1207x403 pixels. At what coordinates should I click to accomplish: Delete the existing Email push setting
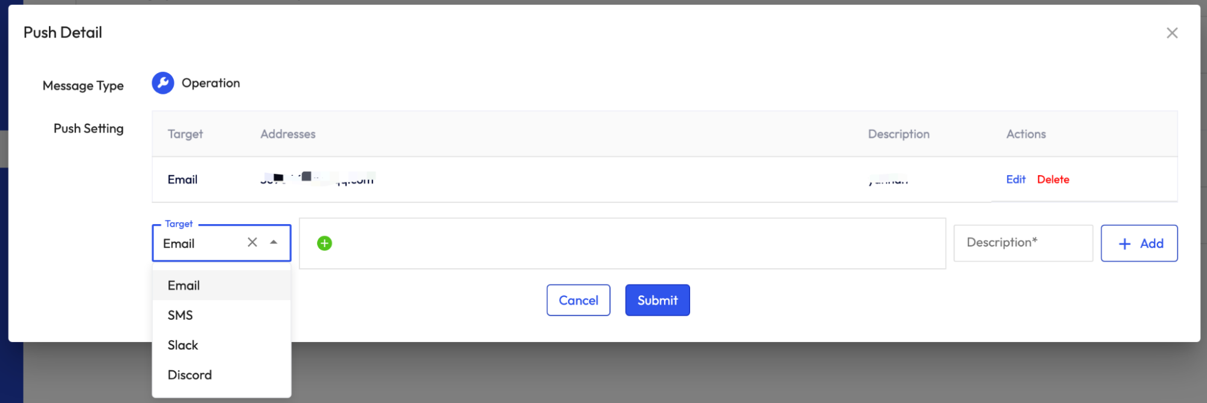click(x=1053, y=179)
